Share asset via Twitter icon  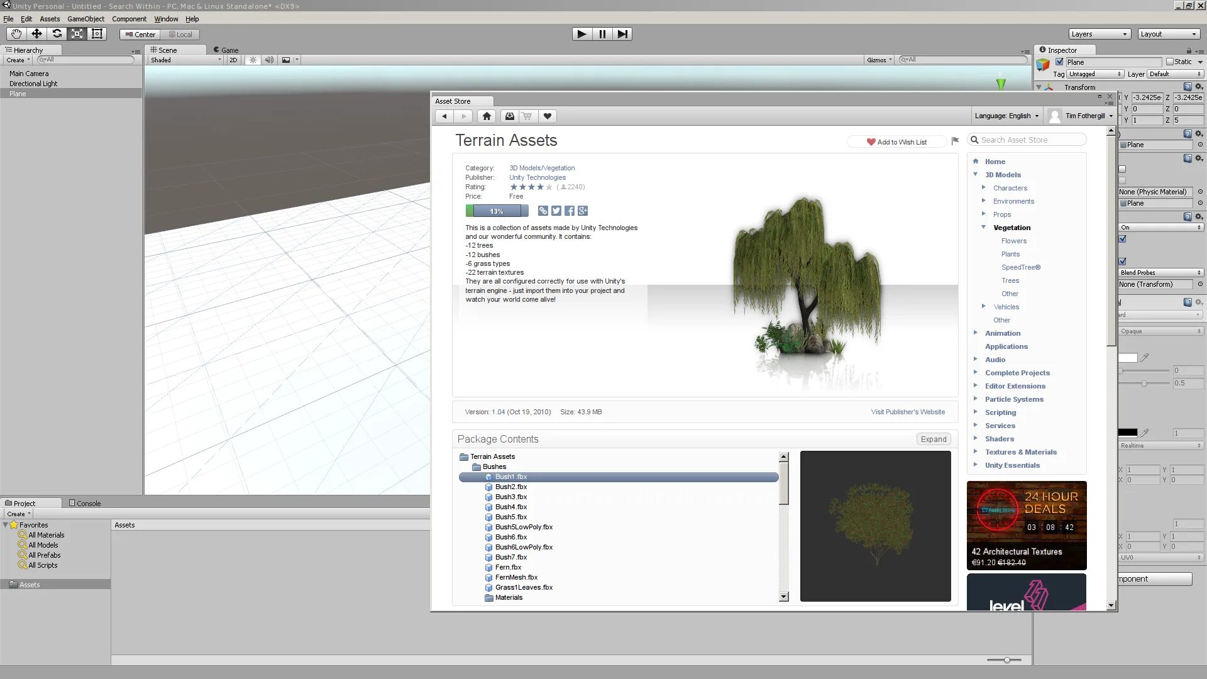[x=556, y=211]
